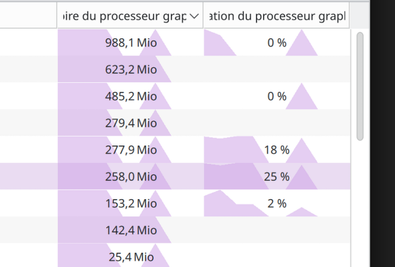Select the 277,9 Mio memory cell

tap(131, 150)
